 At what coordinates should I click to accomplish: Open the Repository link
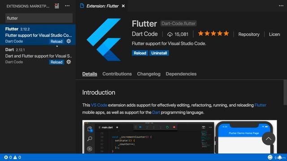249,34
